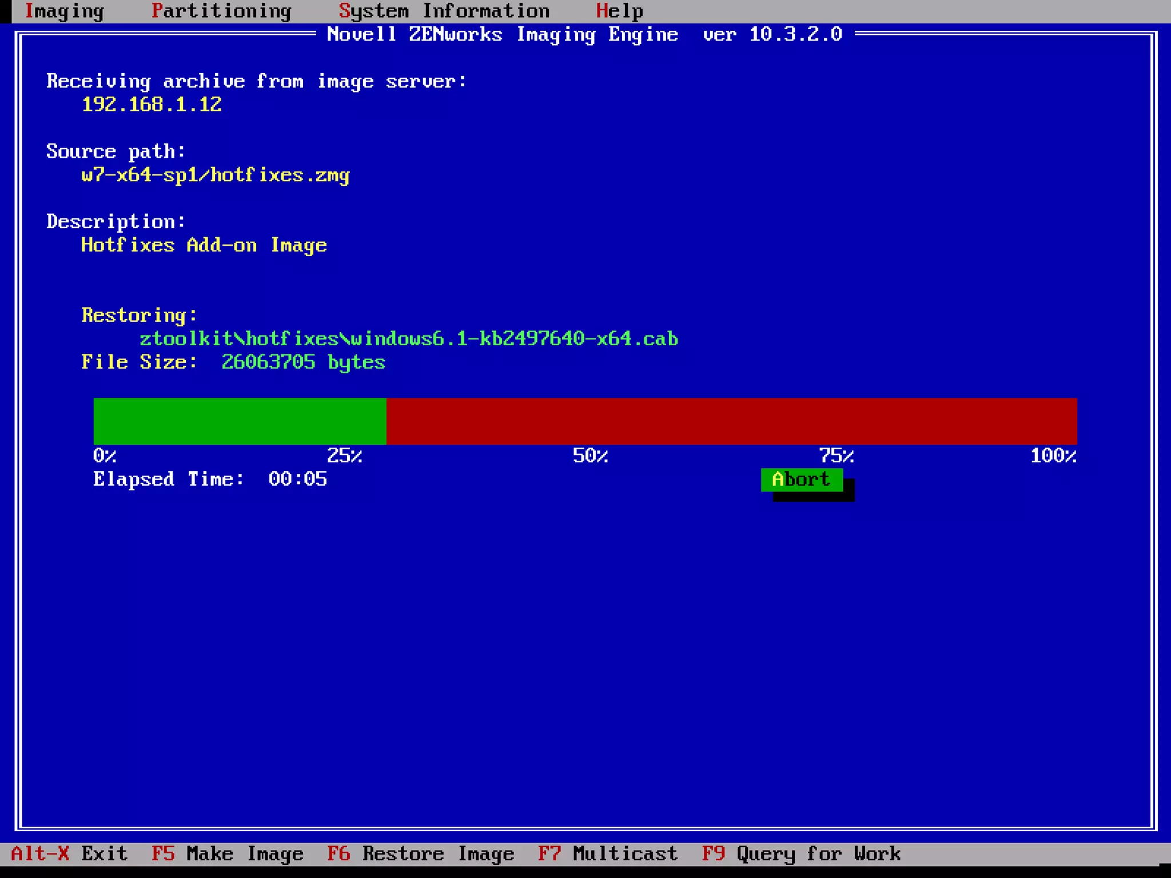Viewport: 1171px width, 878px height.
Task: Select F6 Restore Image shortcut
Action: coord(420,853)
